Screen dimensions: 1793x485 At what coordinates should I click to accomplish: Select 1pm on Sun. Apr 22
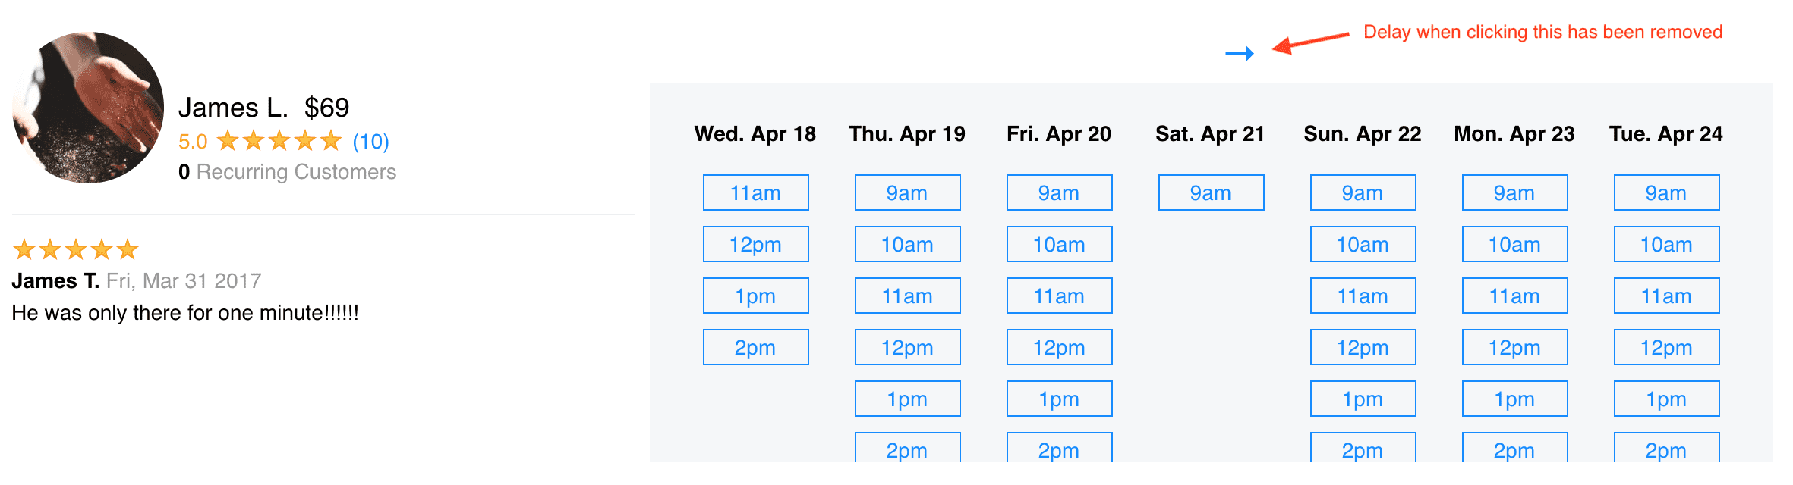click(x=1363, y=399)
